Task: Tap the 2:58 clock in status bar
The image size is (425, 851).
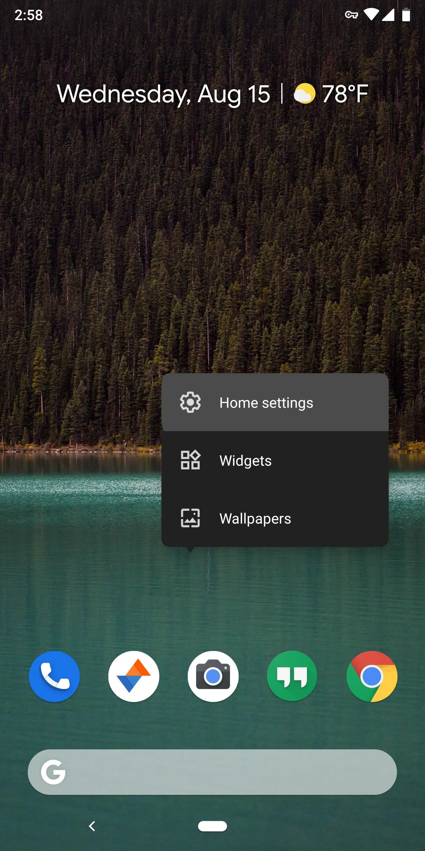Action: [x=29, y=15]
